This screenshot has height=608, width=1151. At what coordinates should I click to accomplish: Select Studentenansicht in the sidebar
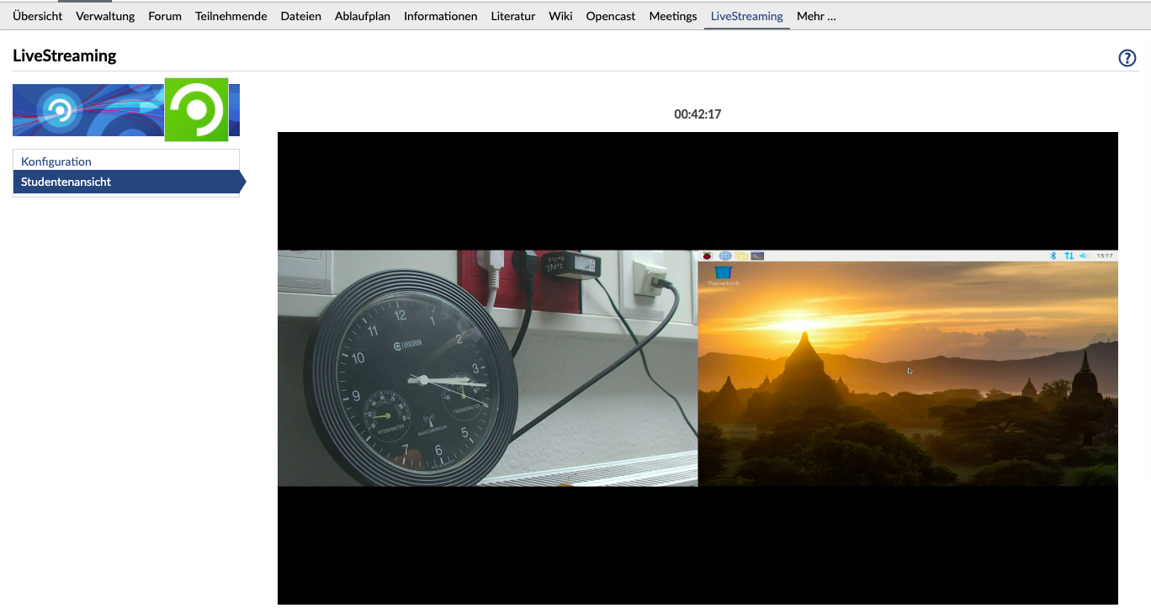(66, 182)
